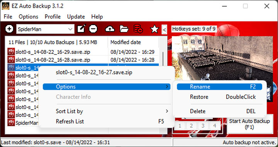Image resolution: width=278 pixels, height=147 pixels.
Task: Click the remove profile minus icon
Action: click(93, 29)
